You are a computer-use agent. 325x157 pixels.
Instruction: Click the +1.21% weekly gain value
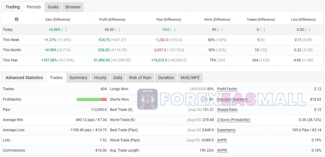pyautogui.click(x=50, y=40)
